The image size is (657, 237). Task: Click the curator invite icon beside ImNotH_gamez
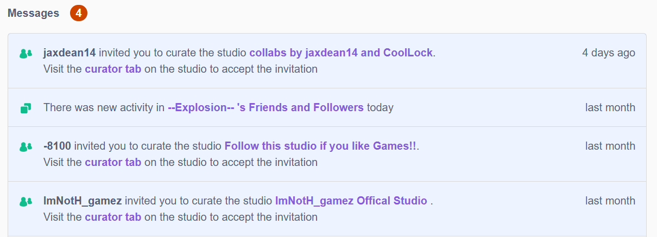[26, 201]
